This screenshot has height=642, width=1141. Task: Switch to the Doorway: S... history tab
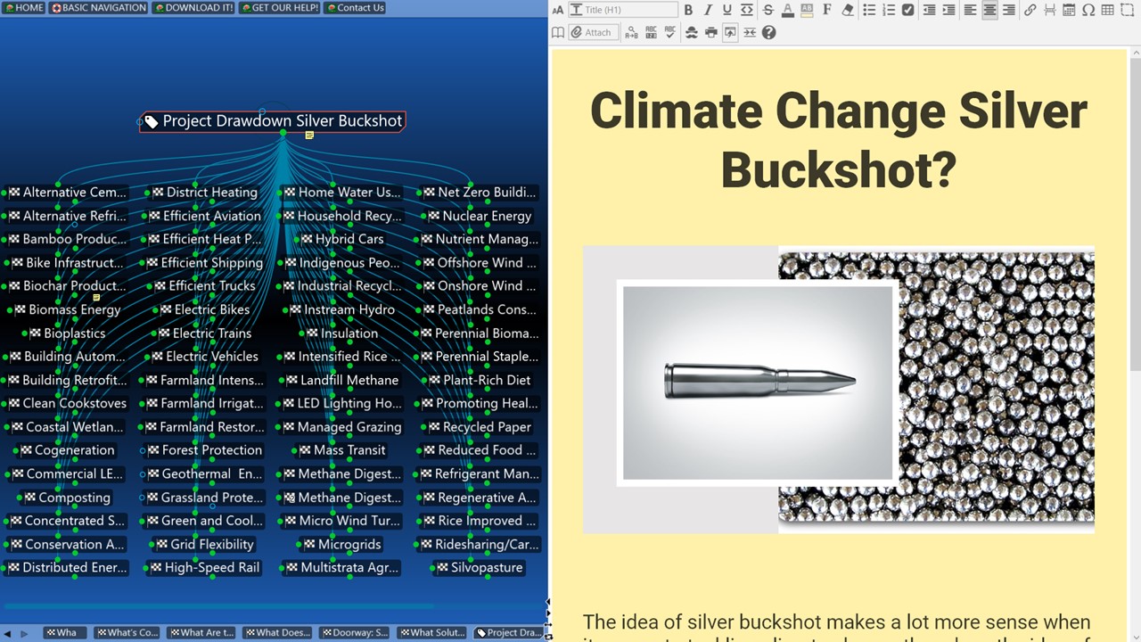coord(354,633)
